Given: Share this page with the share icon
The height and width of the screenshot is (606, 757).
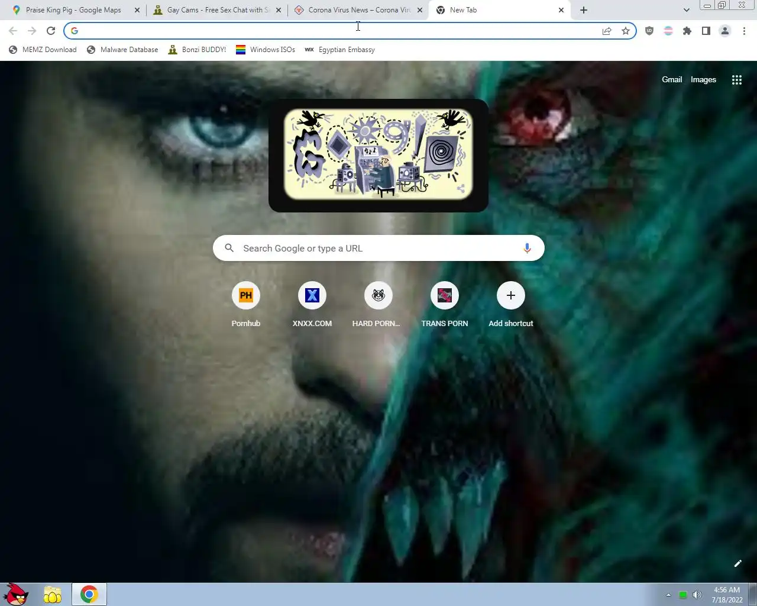Looking at the screenshot, I should tap(607, 31).
